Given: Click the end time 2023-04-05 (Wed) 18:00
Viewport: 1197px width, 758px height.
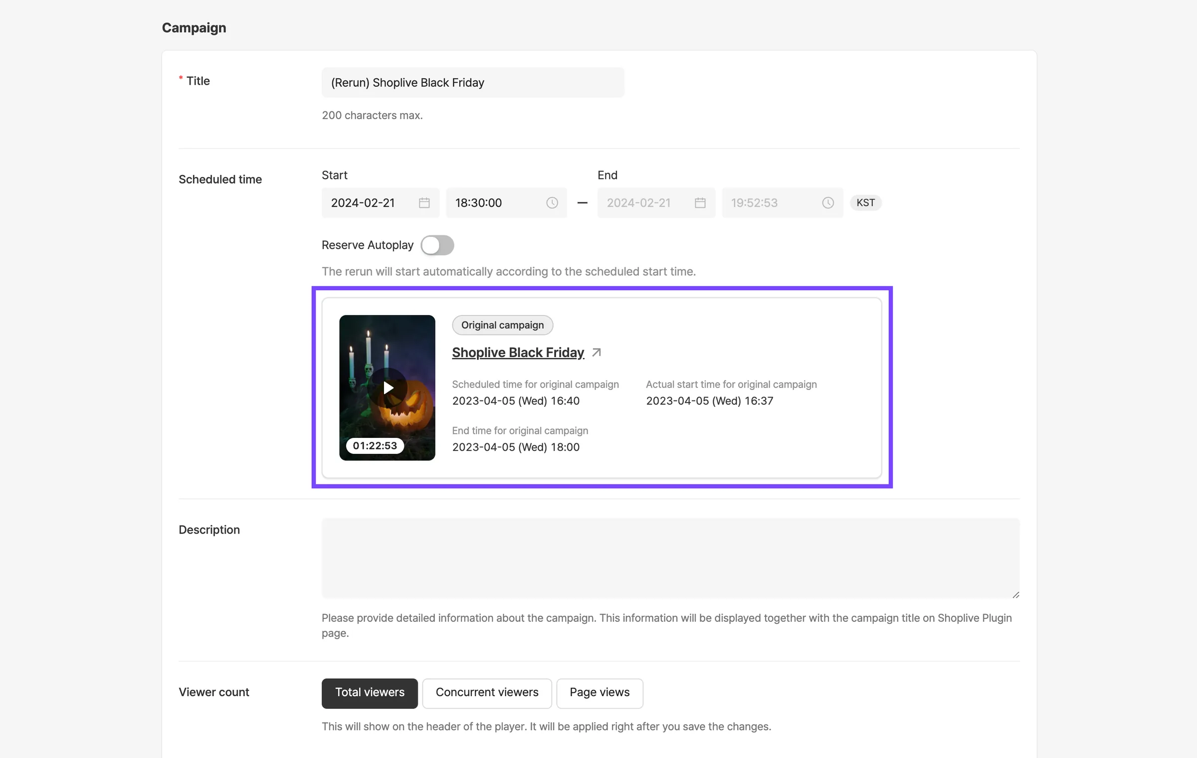Looking at the screenshot, I should pos(516,447).
